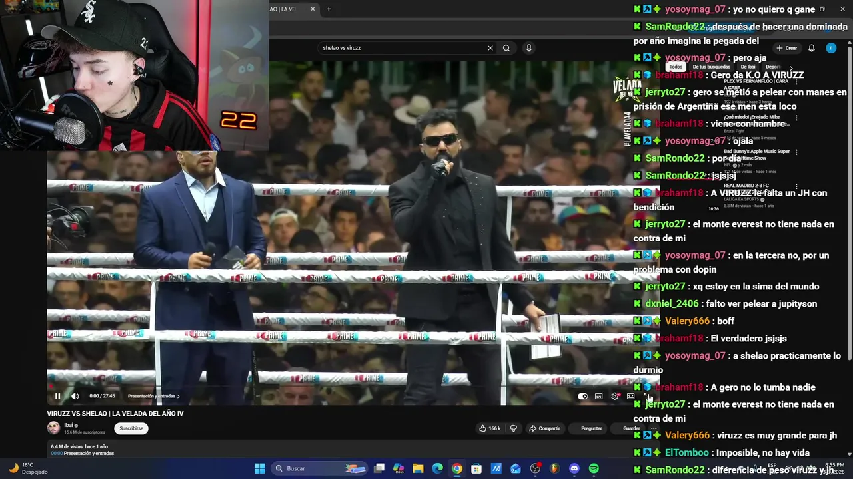The image size is (853, 479).
Task: Focus the 'shelao vs viruzz' search box
Action: pos(400,48)
